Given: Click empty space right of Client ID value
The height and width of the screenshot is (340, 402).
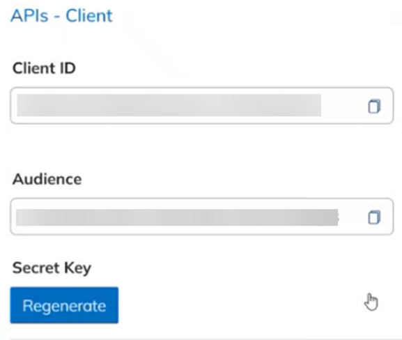Looking at the screenshot, I should pos(343,106).
